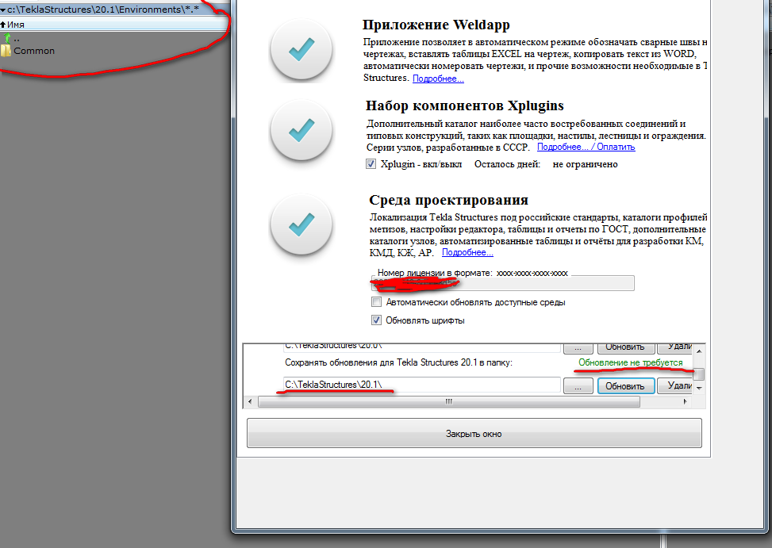The height and width of the screenshot is (548, 772).
Task: Click the Удалить button in the 20.1 row
Action: click(675, 386)
